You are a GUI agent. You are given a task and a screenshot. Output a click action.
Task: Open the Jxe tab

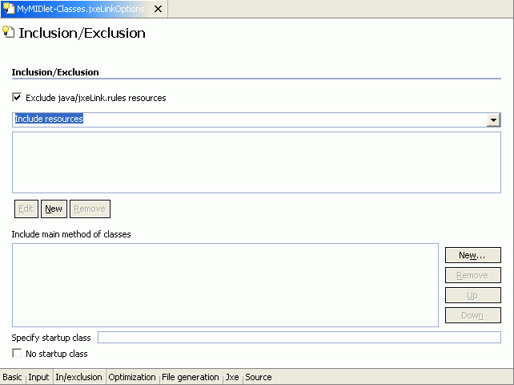click(x=232, y=377)
